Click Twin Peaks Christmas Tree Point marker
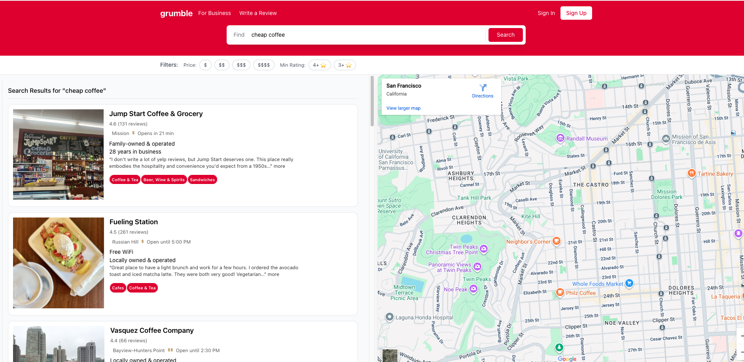This screenshot has height=362, width=744. [x=484, y=249]
